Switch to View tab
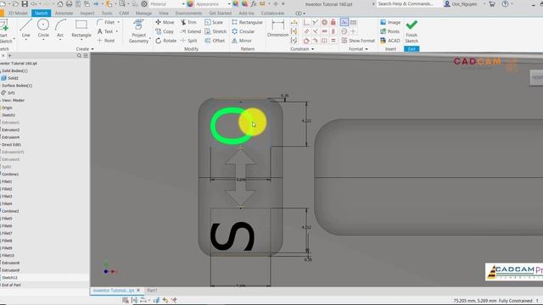Image resolution: width=543 pixels, height=305 pixels. 164,14
